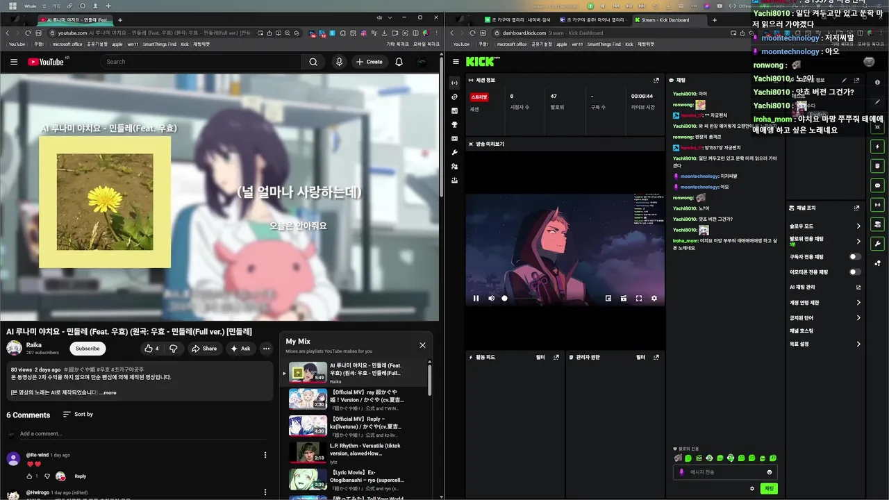This screenshot has width=889, height=500.
Task: Open analytics chart icon in Kick sidebar
Action: 454,110
